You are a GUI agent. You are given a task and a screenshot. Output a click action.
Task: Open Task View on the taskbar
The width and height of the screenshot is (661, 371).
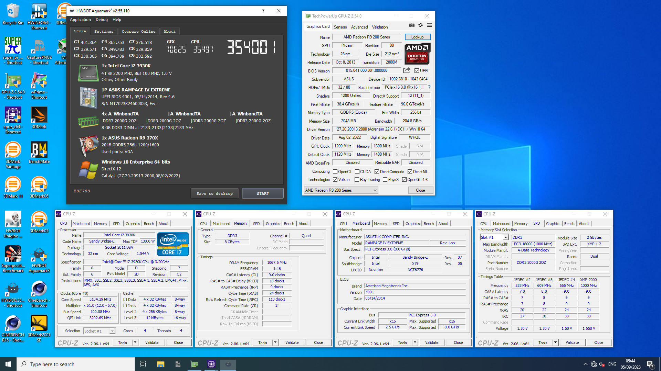[x=143, y=364]
